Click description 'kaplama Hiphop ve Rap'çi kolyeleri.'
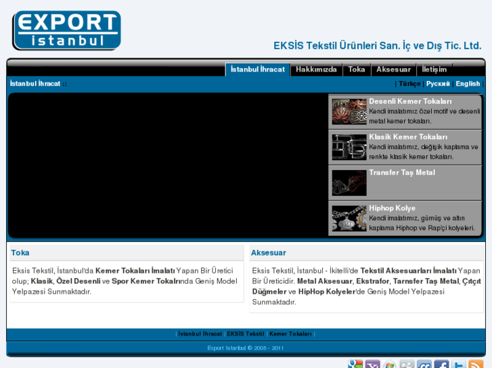 [x=422, y=228]
